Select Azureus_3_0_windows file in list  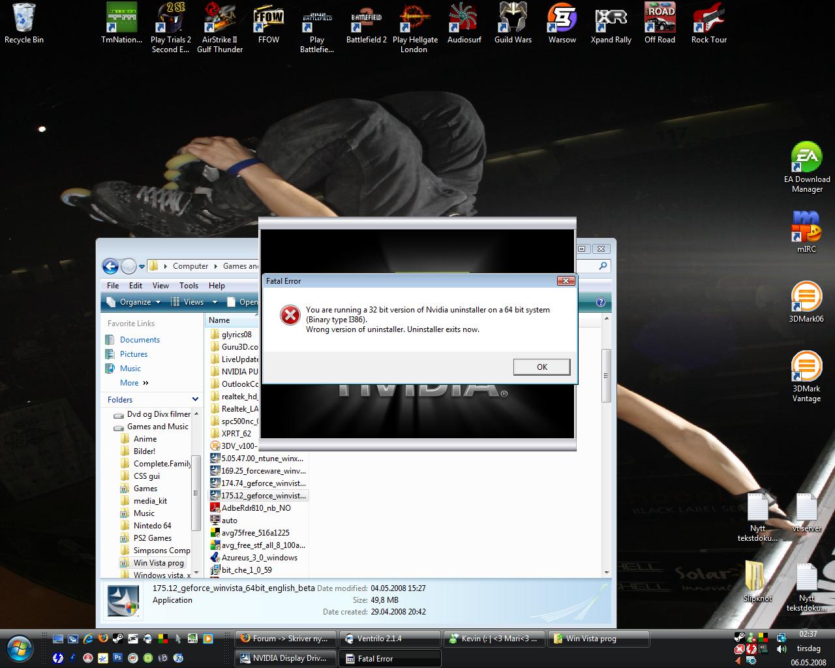click(259, 558)
